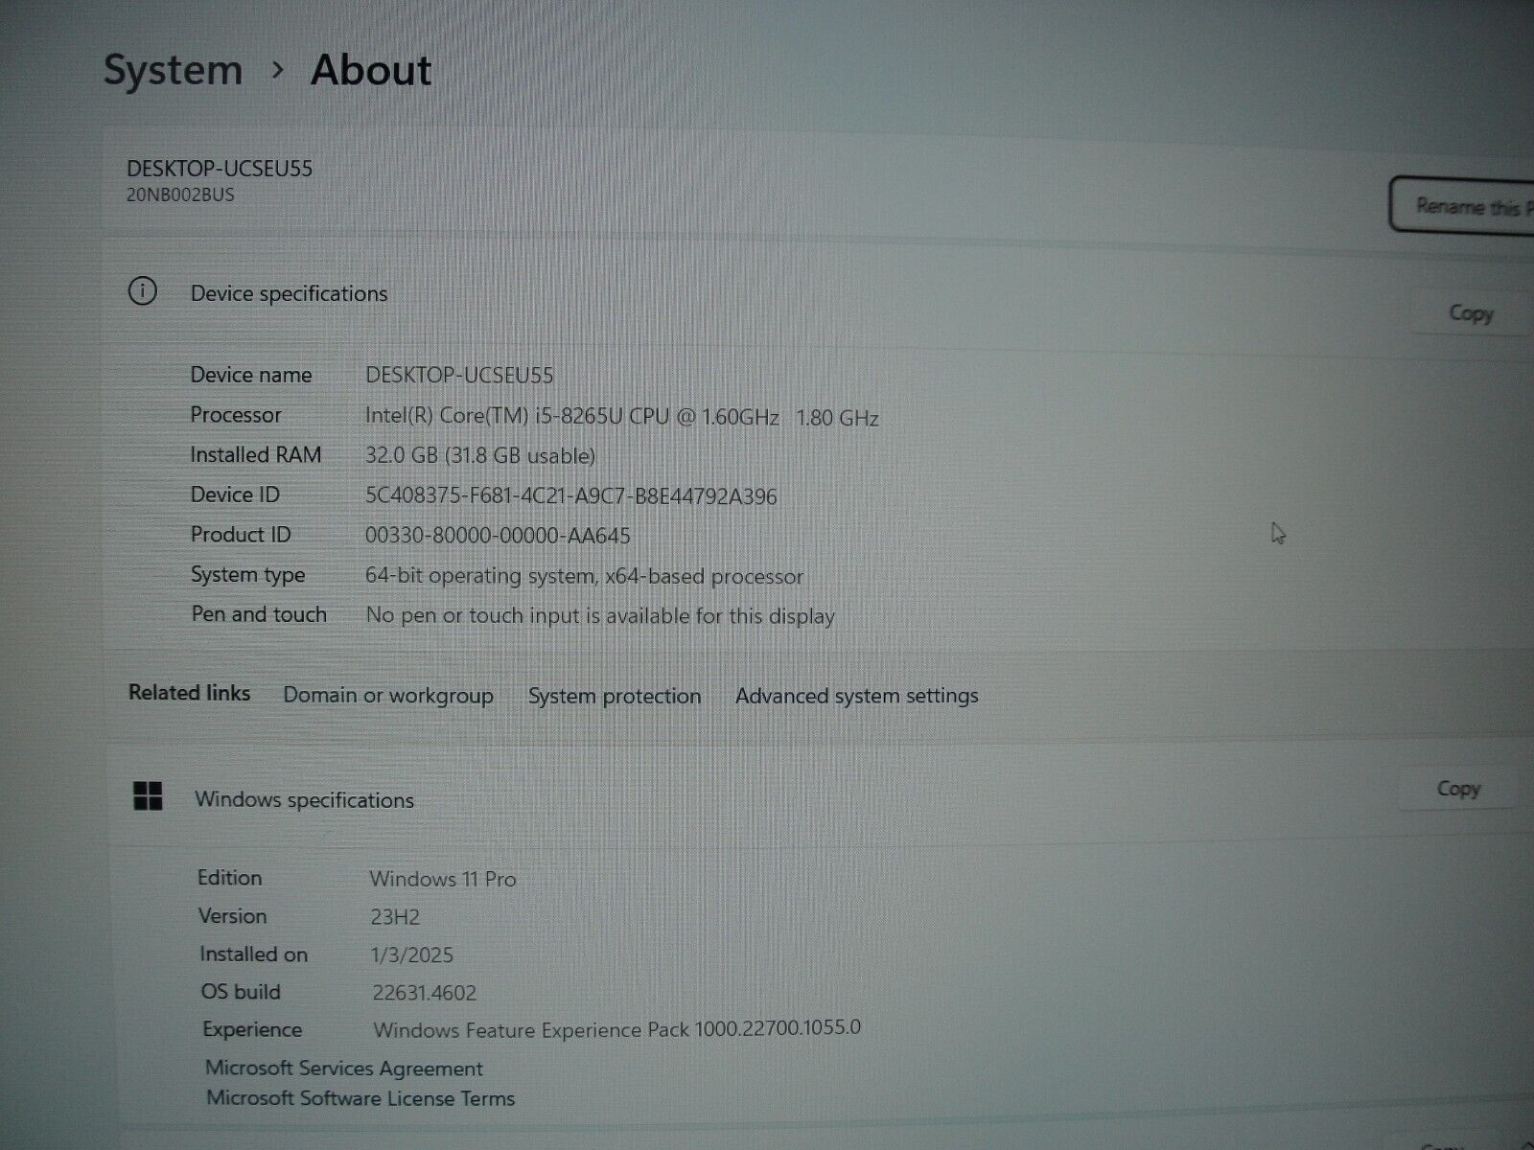Click the Processor label
This screenshot has width=1534, height=1150.
[236, 415]
